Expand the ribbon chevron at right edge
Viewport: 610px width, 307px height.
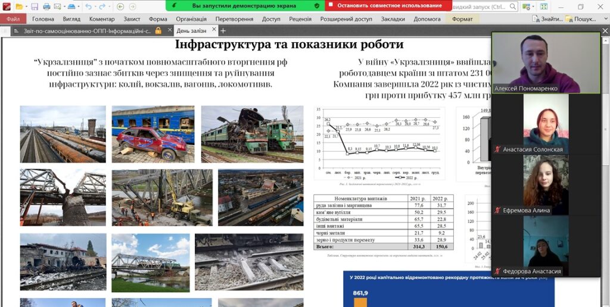point(605,18)
